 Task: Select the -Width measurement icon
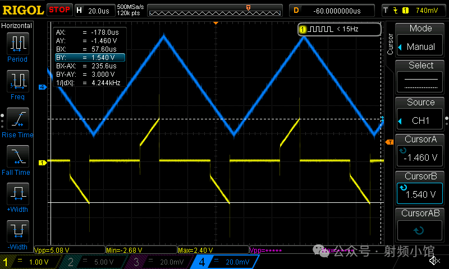click(17, 232)
